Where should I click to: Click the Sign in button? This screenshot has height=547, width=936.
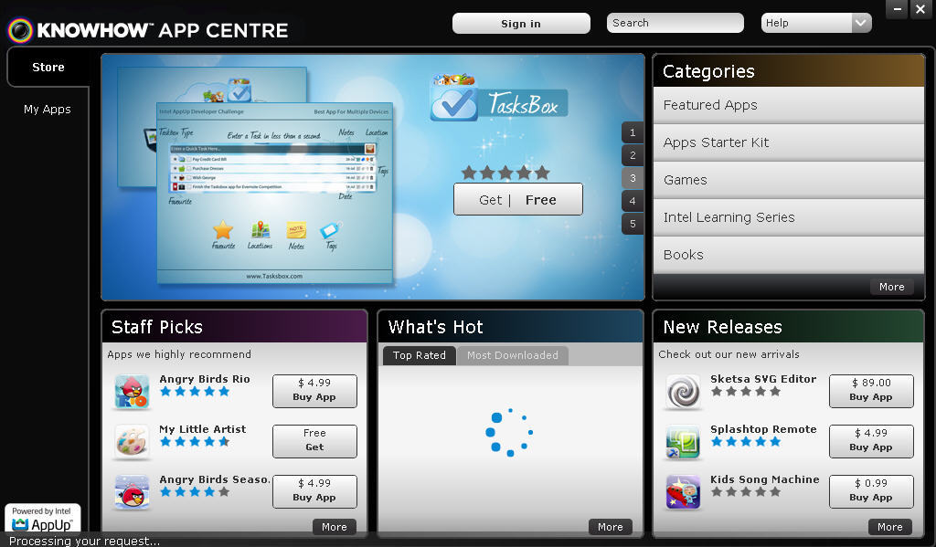520,23
